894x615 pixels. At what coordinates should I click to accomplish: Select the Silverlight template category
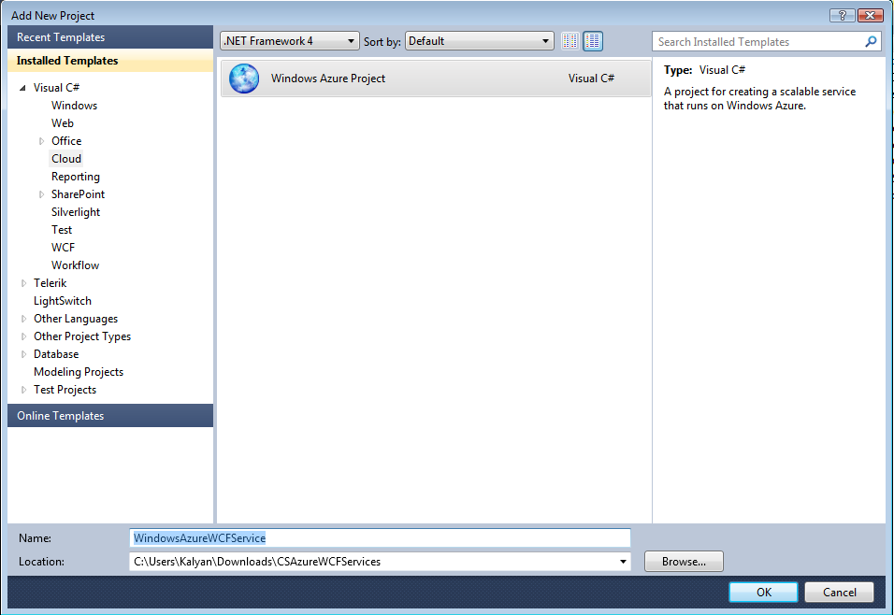tap(75, 212)
